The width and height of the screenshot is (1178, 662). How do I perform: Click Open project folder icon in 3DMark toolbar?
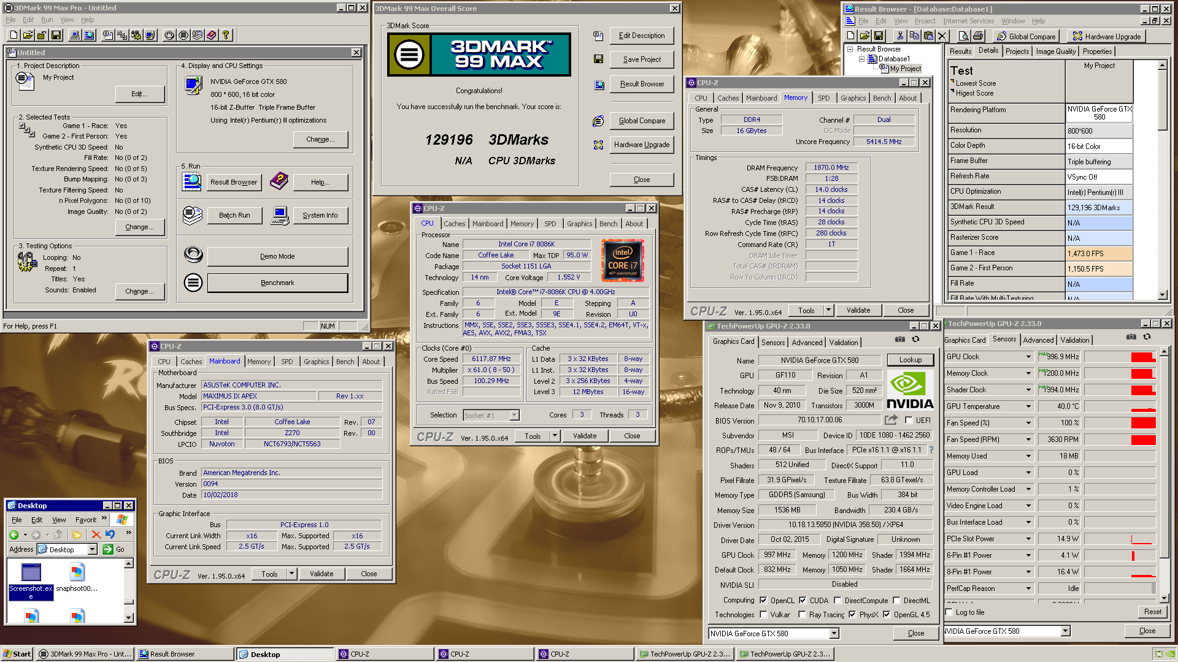(28, 36)
